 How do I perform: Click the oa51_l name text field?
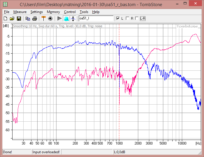[x=96, y=19]
